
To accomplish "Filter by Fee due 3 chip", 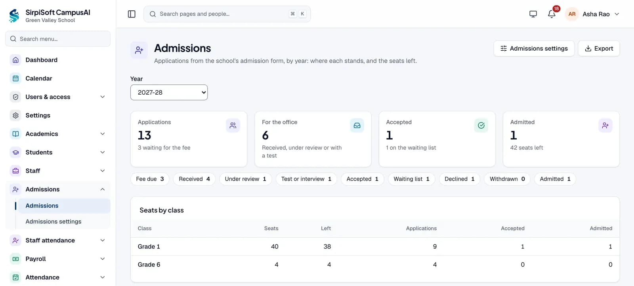I will pos(150,179).
